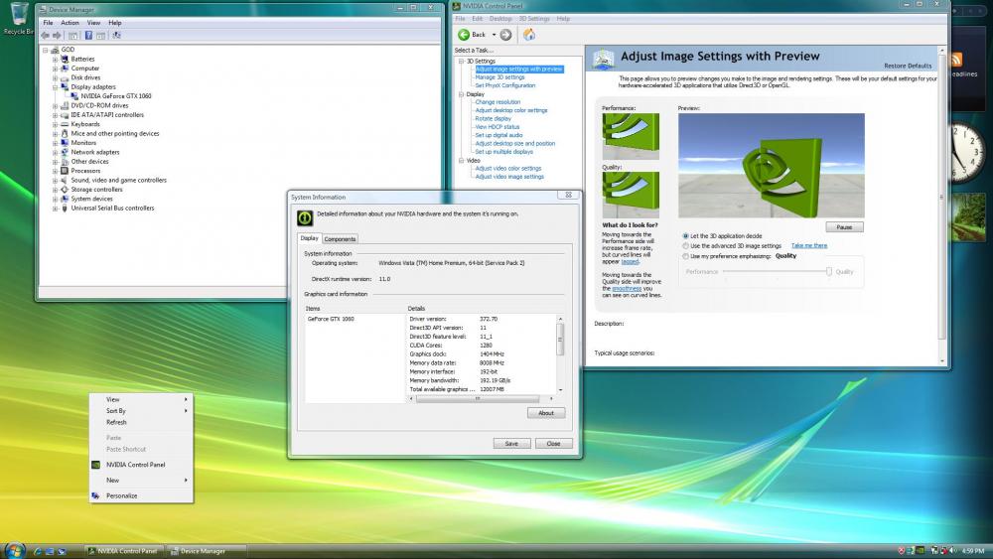
Task: Collapse the Display adapters node
Action: (x=55, y=86)
